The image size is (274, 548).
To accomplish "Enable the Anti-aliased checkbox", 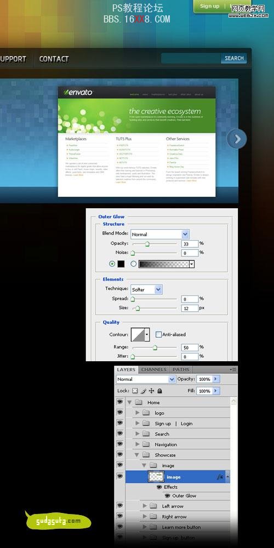I will [158, 334].
